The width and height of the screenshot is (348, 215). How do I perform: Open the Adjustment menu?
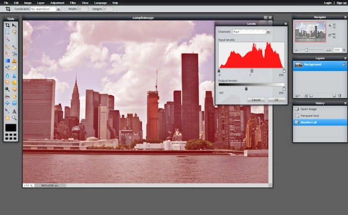57,2
